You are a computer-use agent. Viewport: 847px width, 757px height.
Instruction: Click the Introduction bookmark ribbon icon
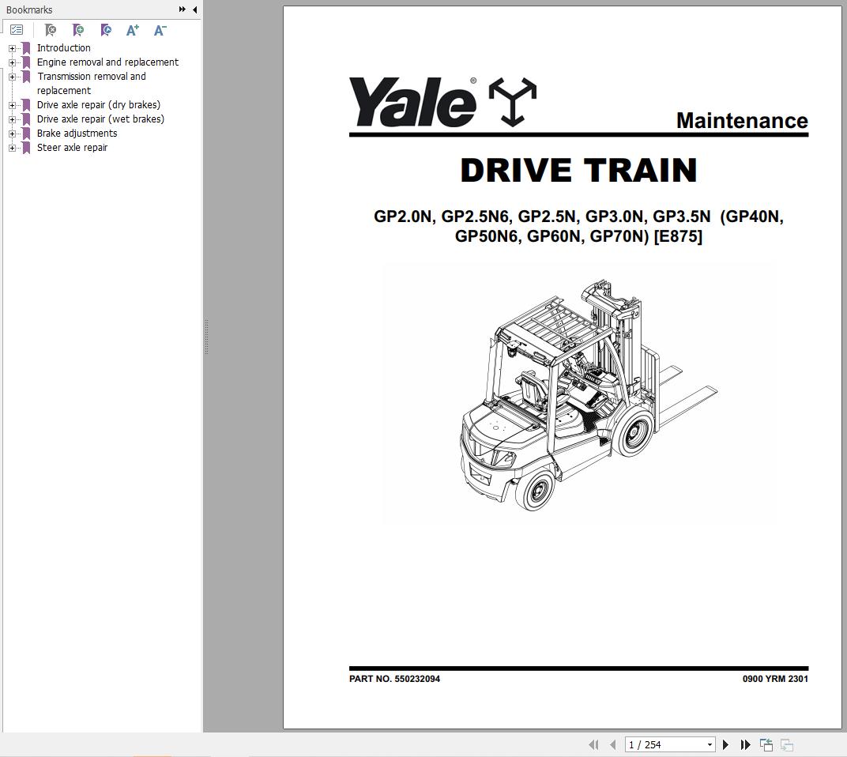[x=26, y=48]
